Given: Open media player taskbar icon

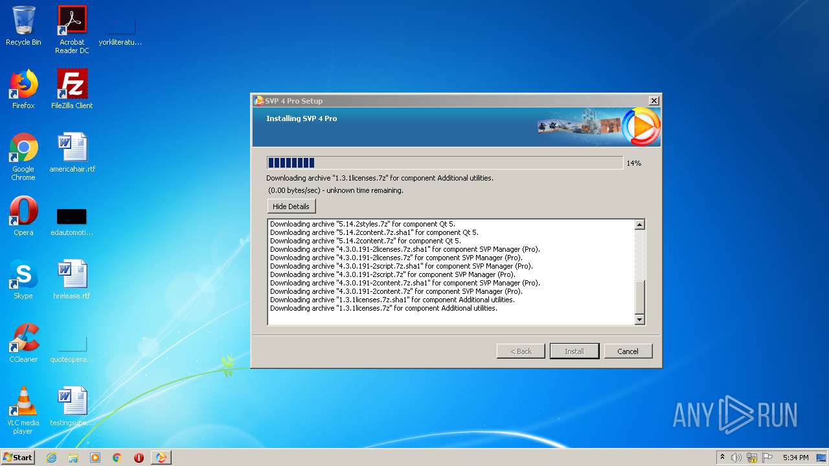Looking at the screenshot, I should tap(95, 458).
